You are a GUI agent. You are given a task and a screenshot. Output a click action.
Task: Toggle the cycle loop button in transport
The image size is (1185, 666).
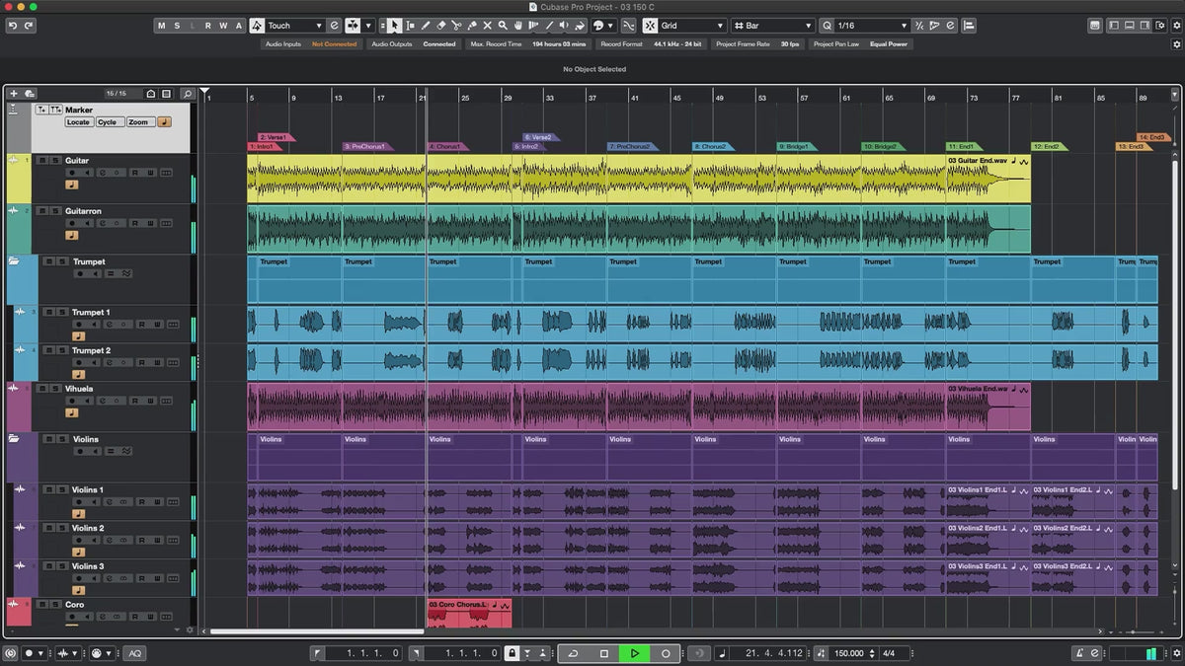[x=573, y=653]
